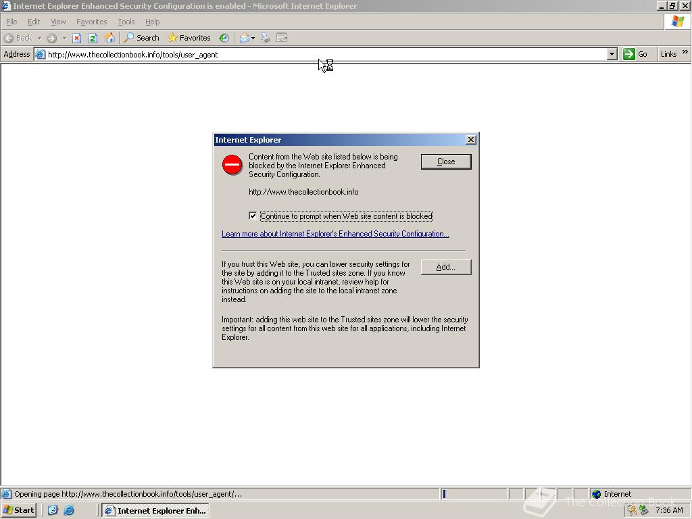This screenshot has height=519, width=692.
Task: Click the Close button in the dialog
Action: 446,162
